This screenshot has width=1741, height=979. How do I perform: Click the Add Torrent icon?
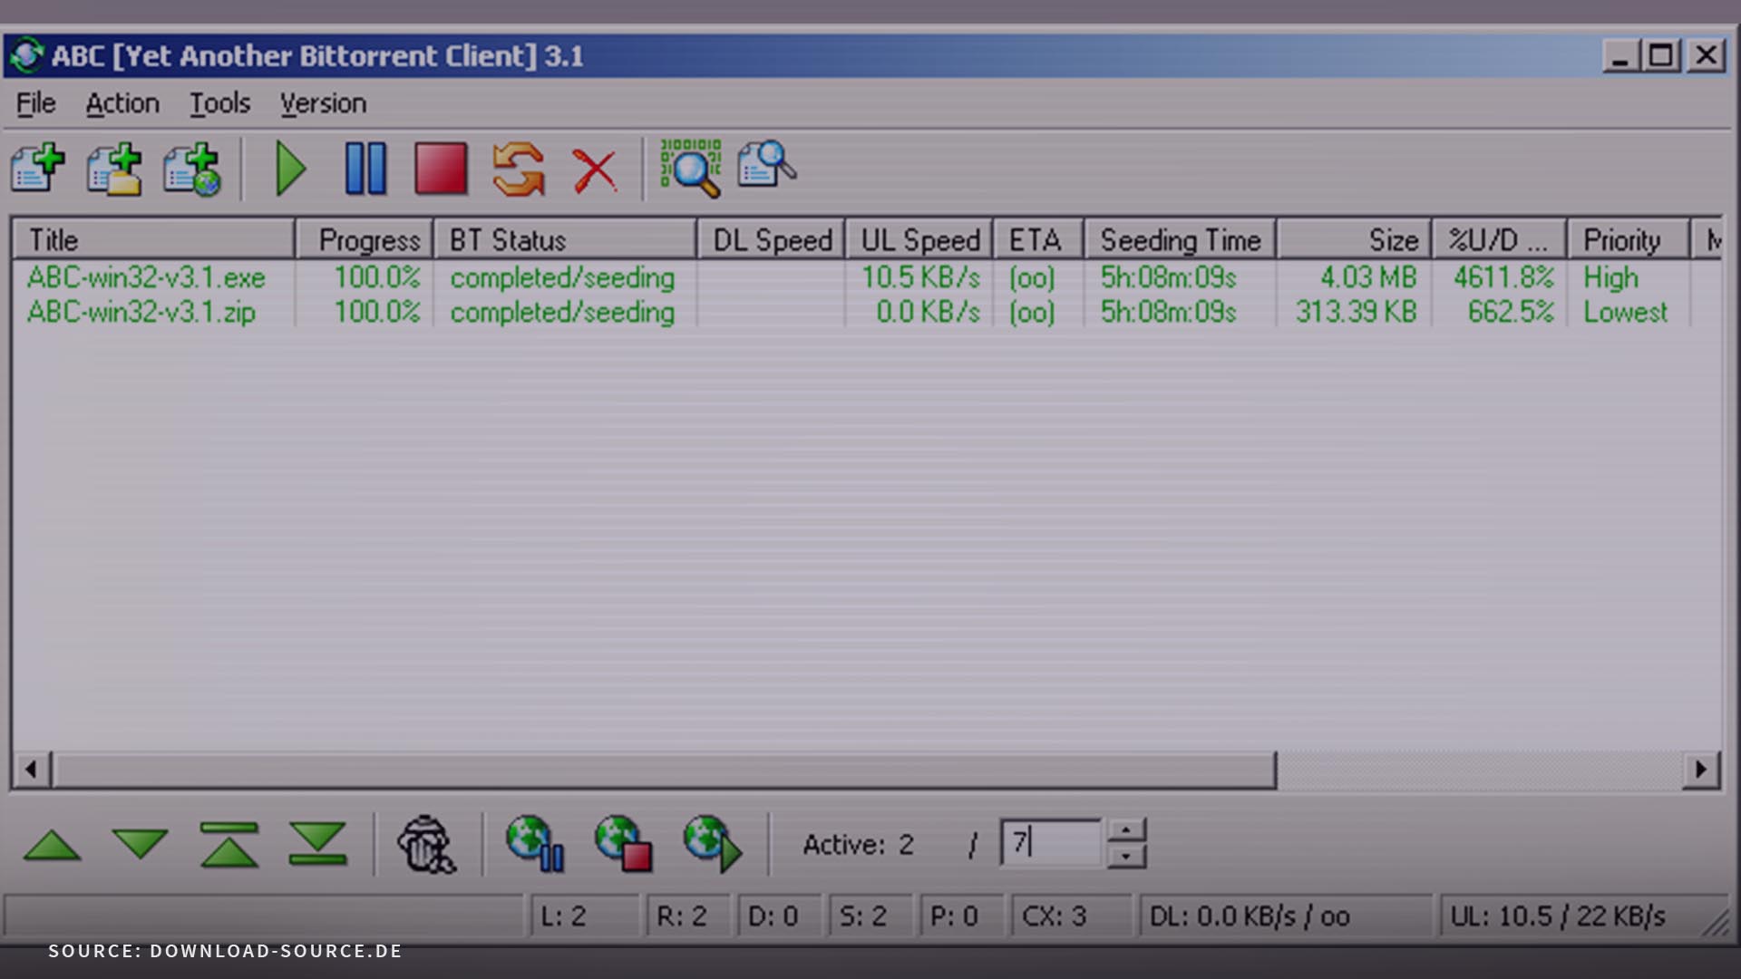point(38,169)
